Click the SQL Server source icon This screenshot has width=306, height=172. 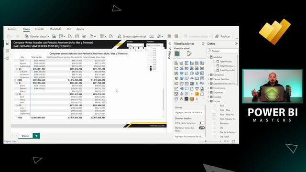(70, 36)
